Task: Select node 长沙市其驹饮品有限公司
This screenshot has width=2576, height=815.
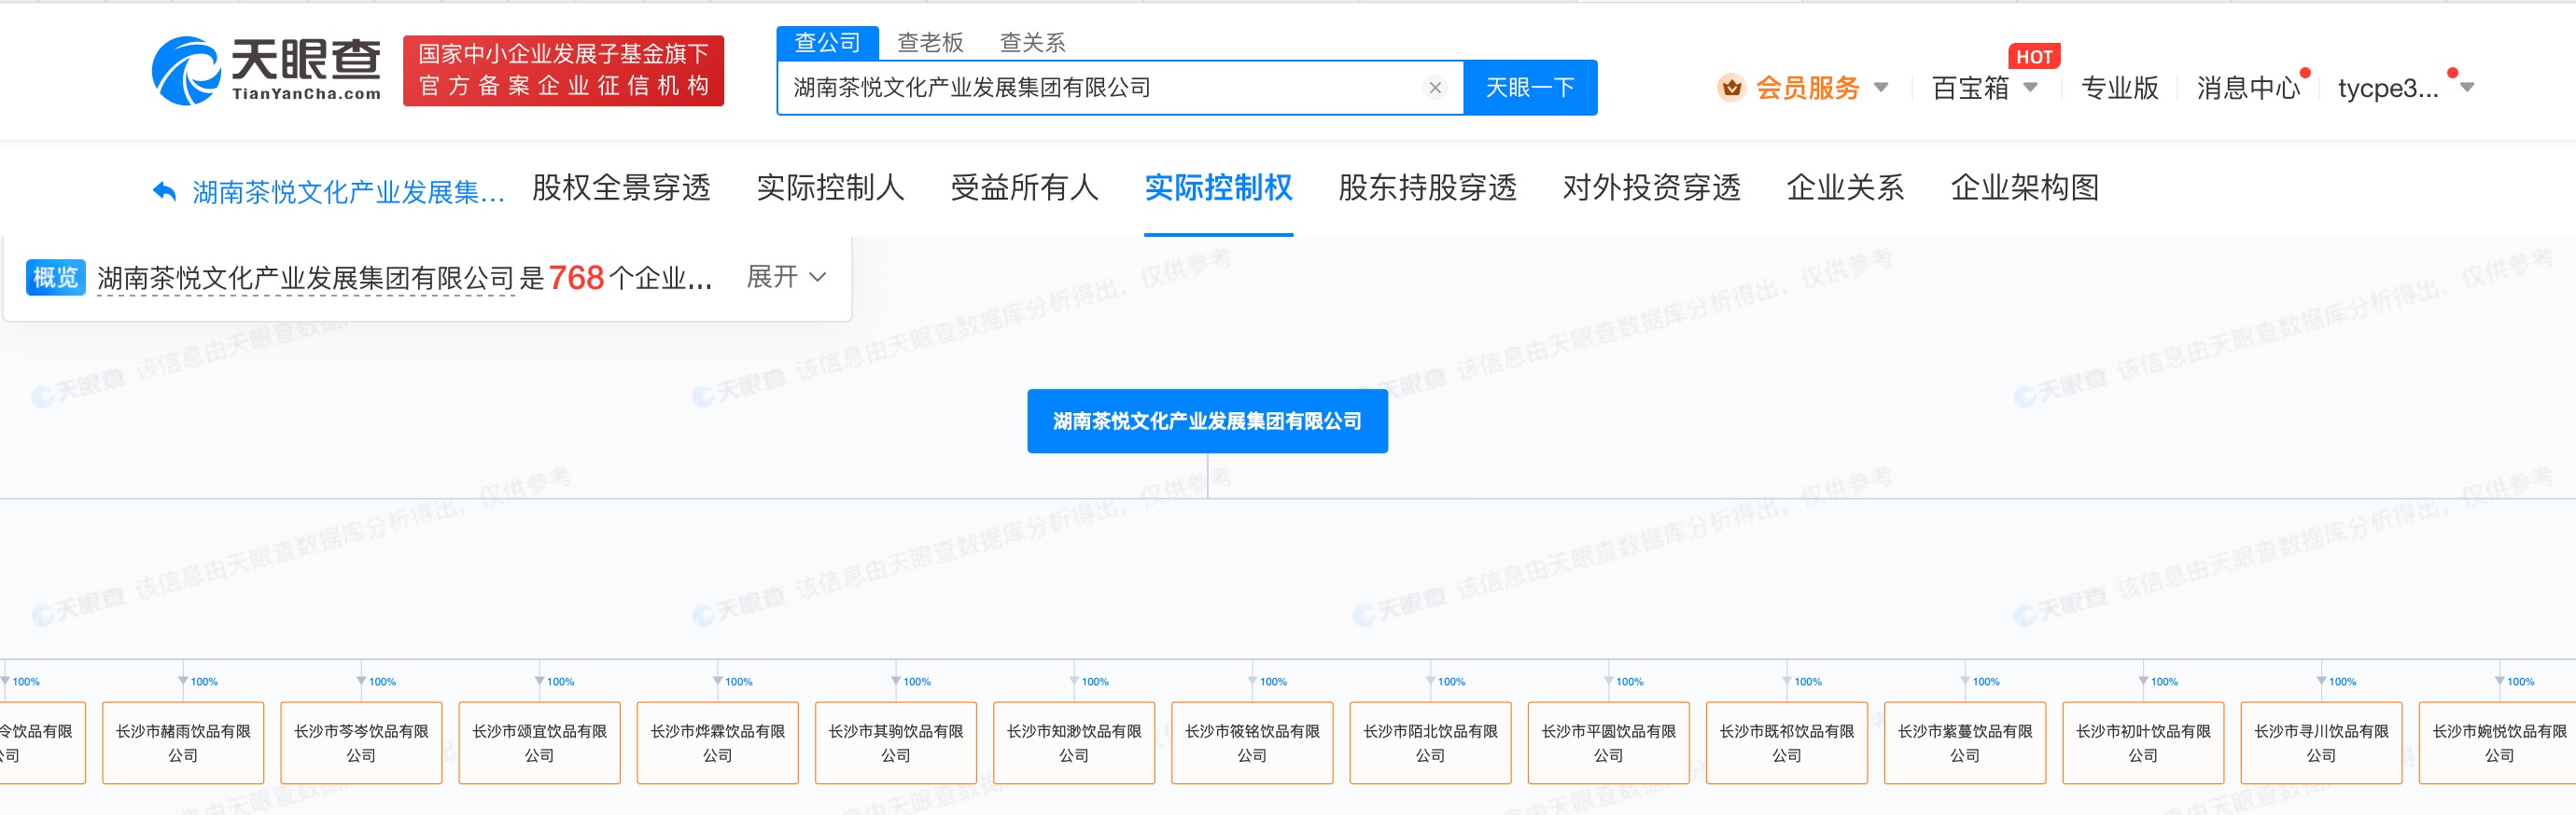Action: pos(895,742)
